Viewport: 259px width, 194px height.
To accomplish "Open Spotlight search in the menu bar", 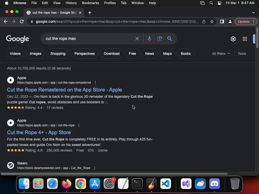I will tap(211, 3).
